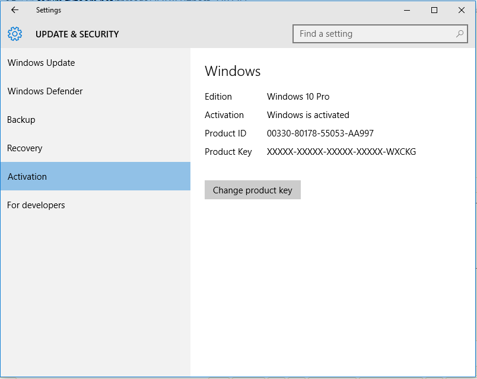
Task: Select the Activation category
Action: point(95,176)
